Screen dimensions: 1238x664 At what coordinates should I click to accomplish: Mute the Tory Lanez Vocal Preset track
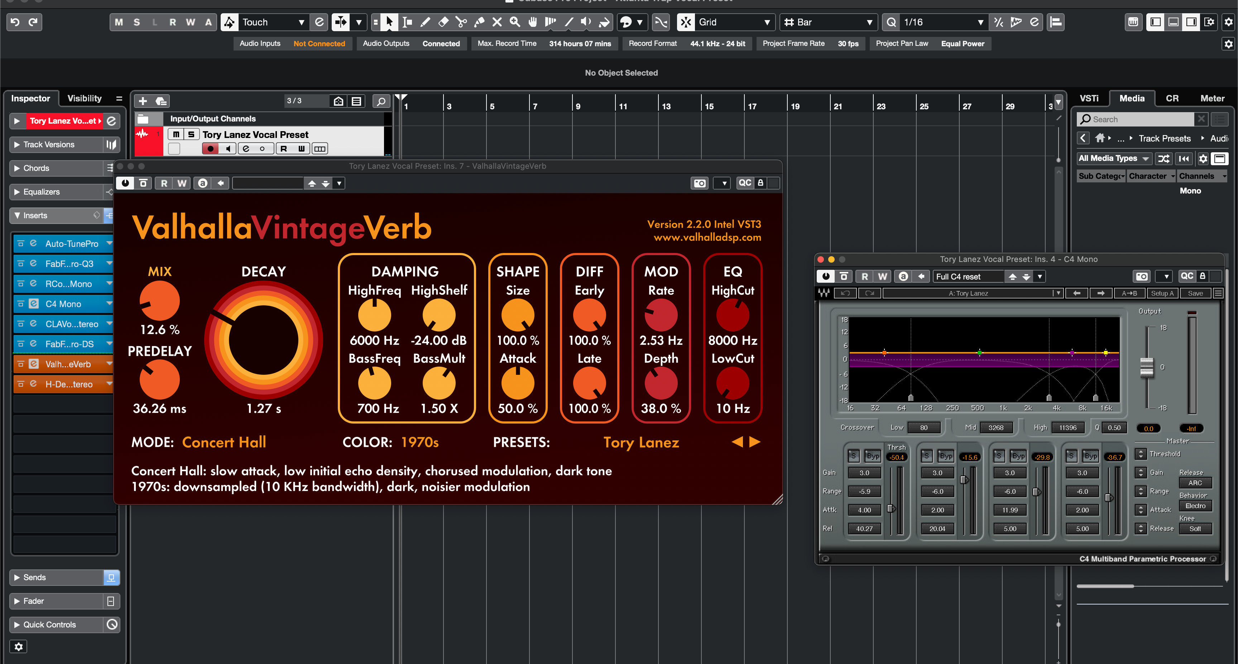click(176, 134)
